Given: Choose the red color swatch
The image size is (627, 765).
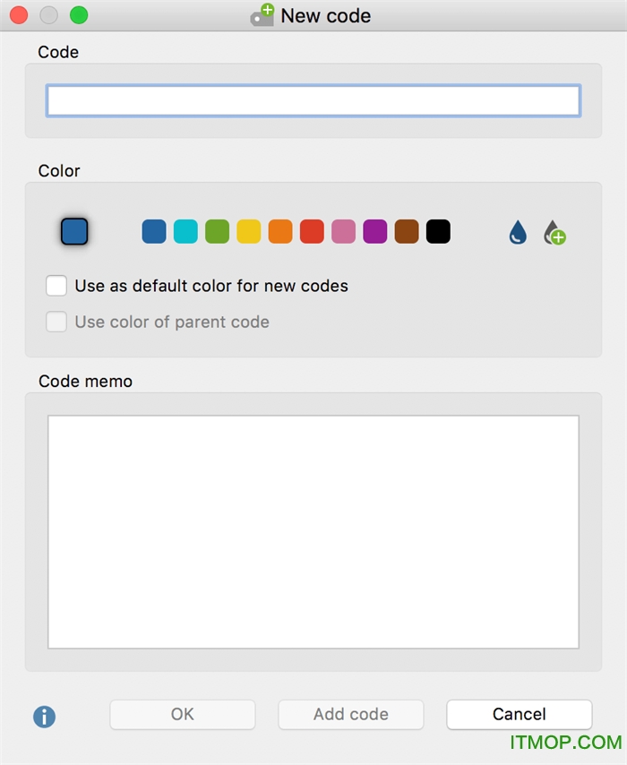Looking at the screenshot, I should point(312,231).
